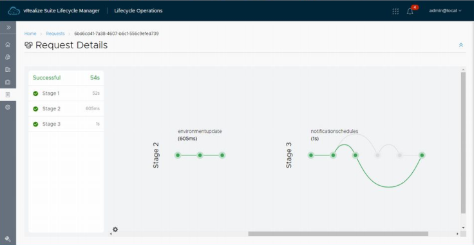Click the vRealize cloud logo icon
The height and width of the screenshot is (245, 474).
[x=14, y=11]
